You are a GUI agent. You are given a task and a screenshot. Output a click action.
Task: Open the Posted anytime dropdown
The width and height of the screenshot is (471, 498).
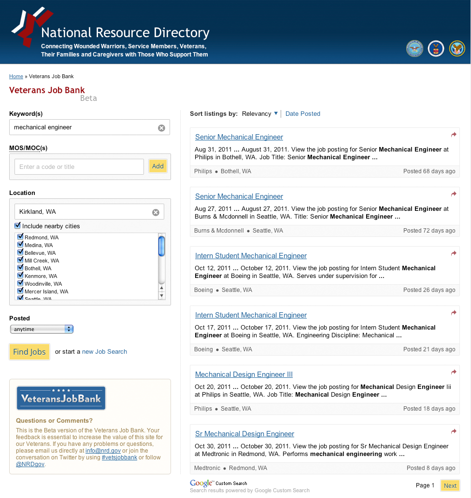tap(42, 329)
